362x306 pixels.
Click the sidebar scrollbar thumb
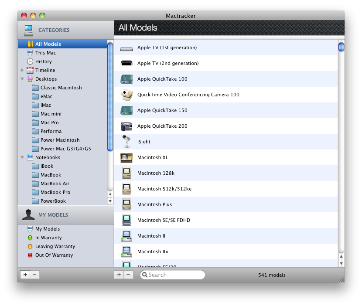[110, 97]
